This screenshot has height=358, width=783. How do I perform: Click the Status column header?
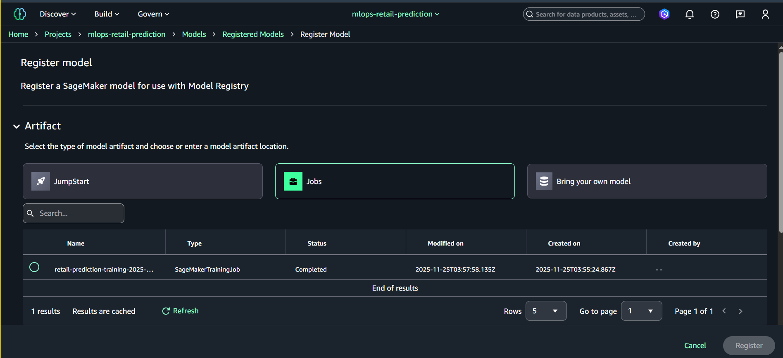(317, 243)
